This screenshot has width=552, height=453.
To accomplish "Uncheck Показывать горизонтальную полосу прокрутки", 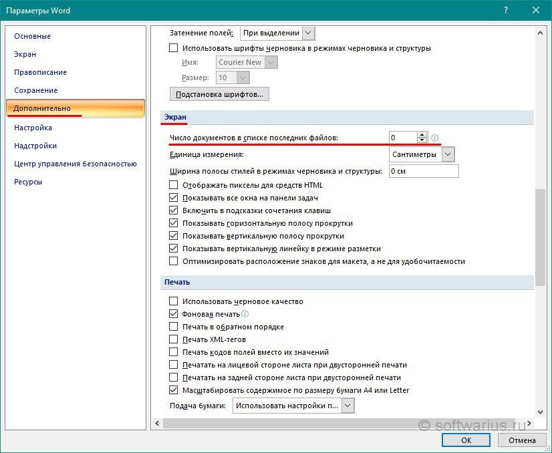I will [x=173, y=222].
